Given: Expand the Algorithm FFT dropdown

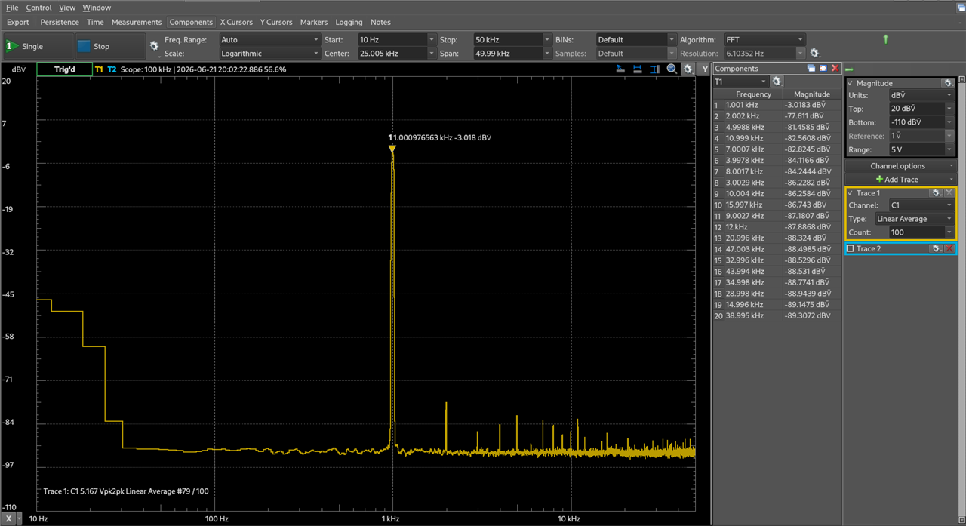Looking at the screenshot, I should pos(764,39).
